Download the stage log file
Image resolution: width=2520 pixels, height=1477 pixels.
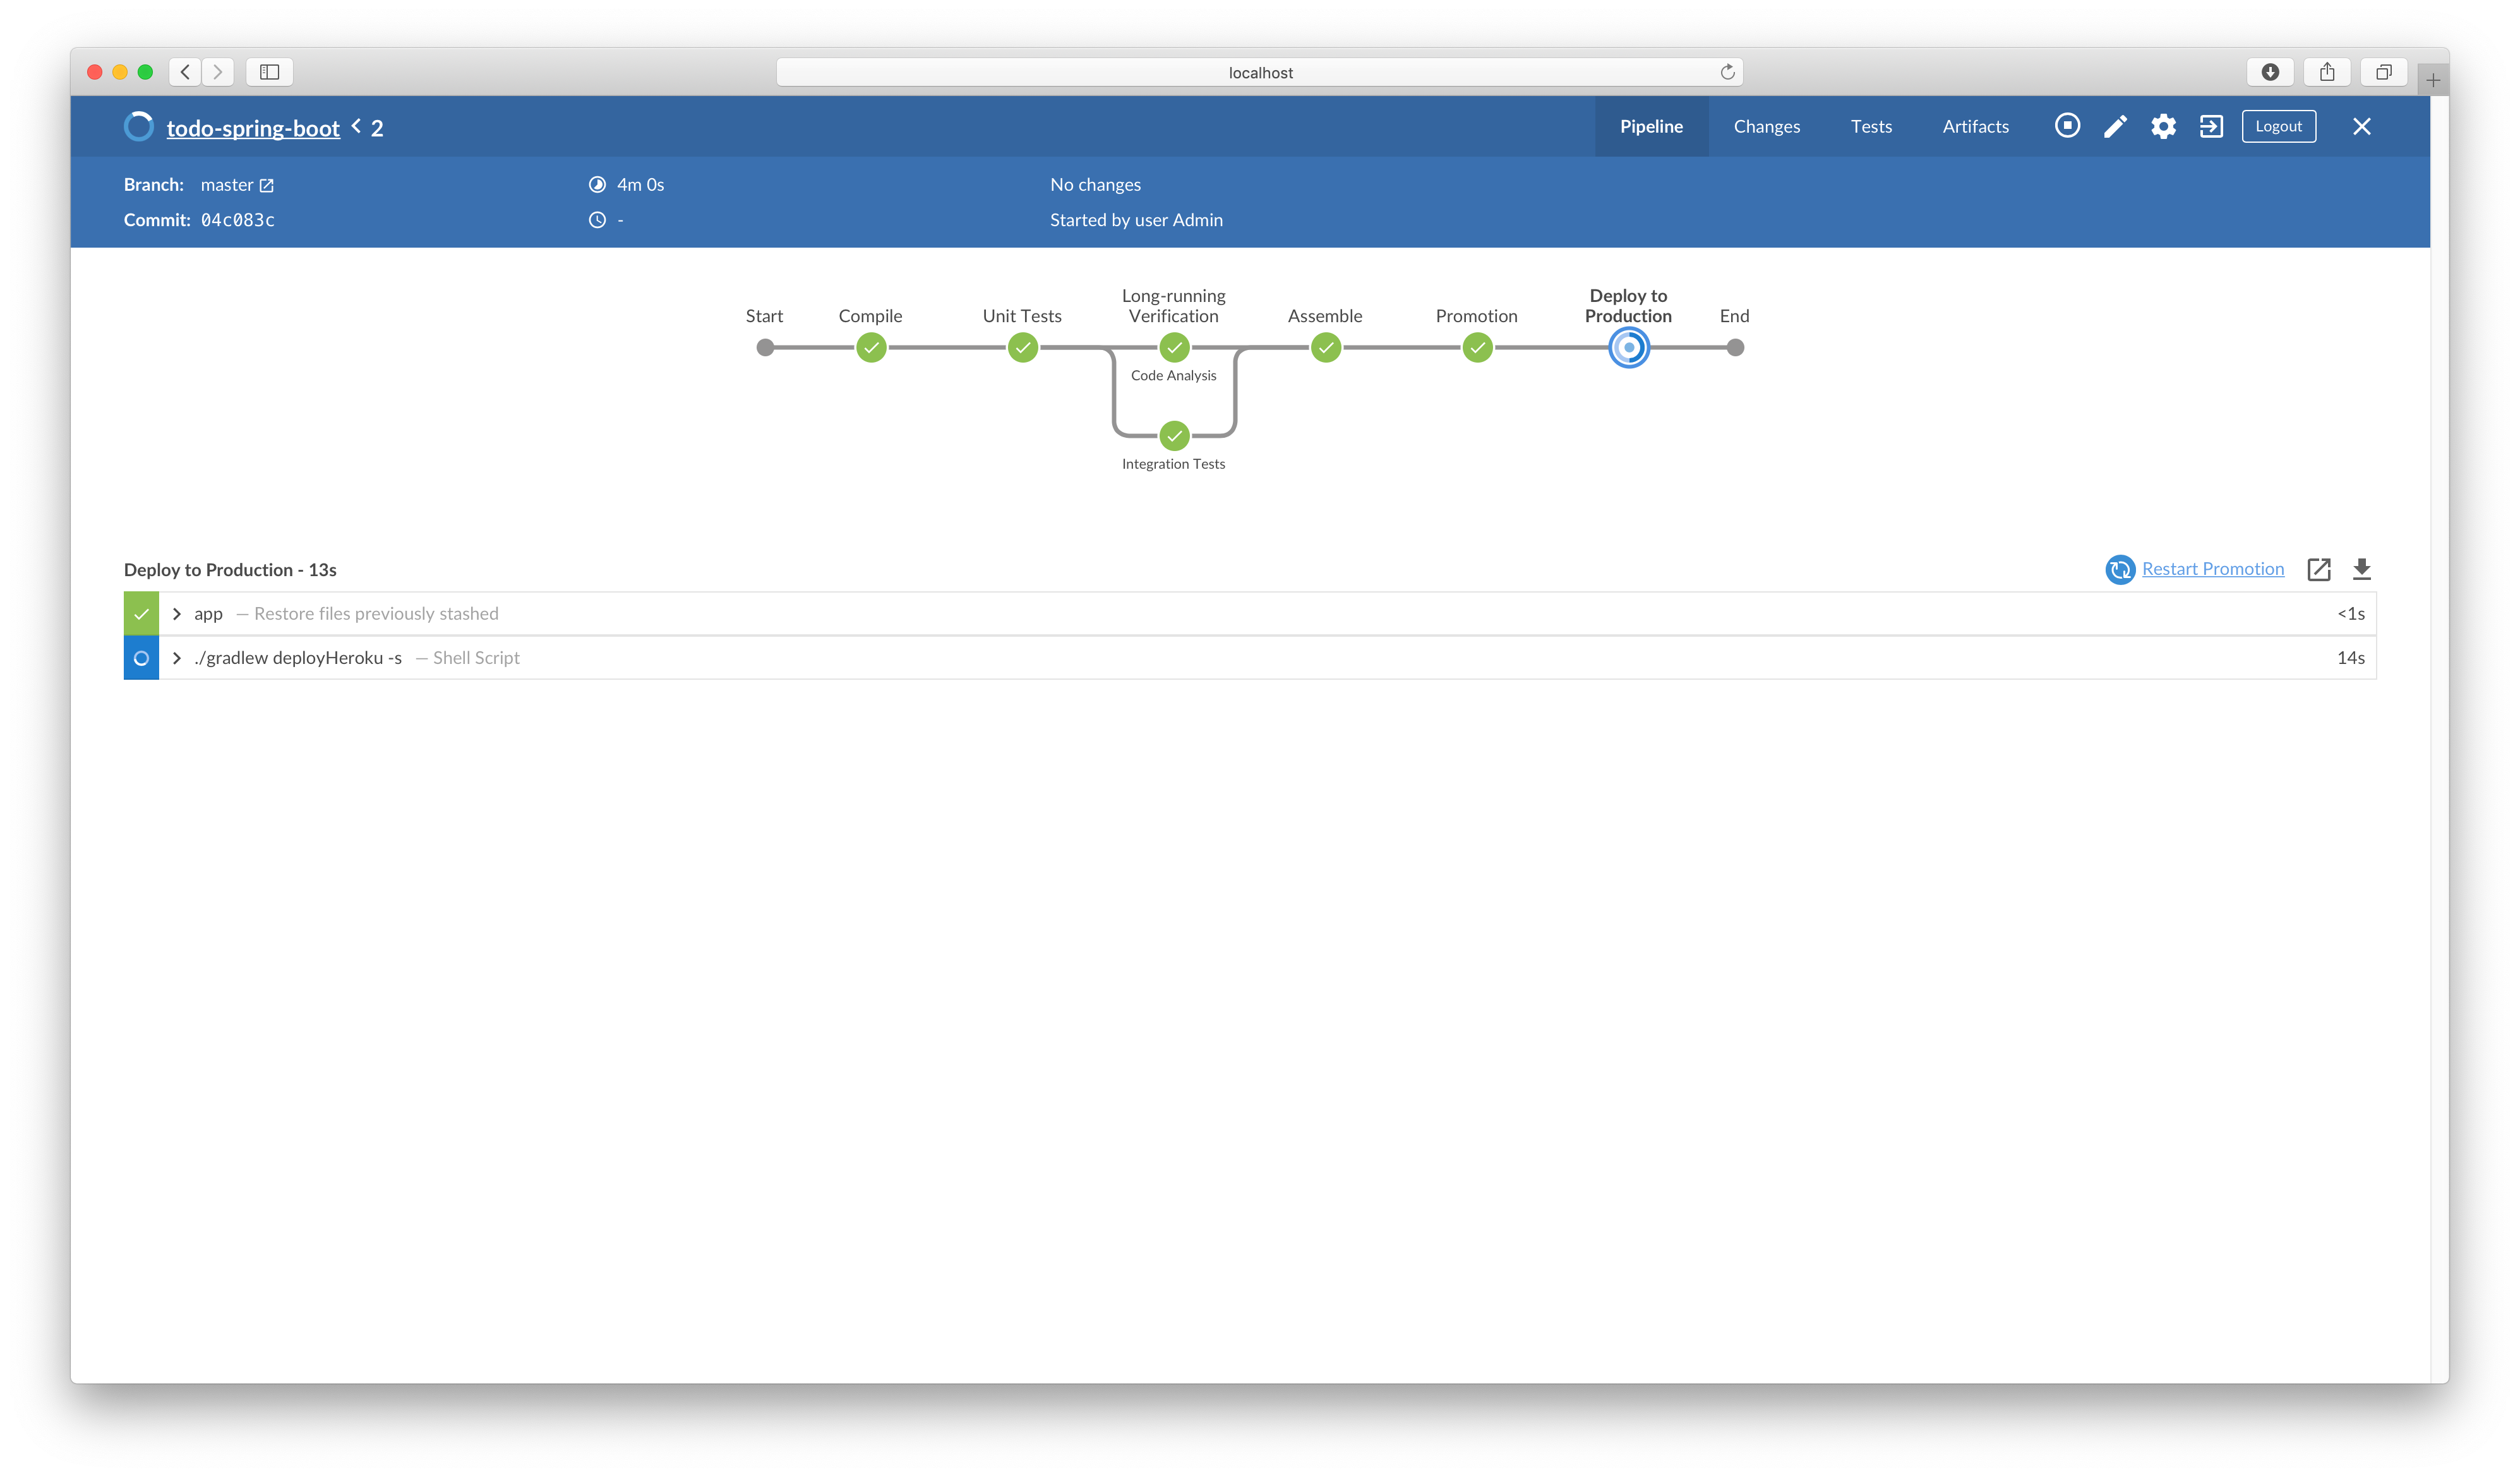2362,569
